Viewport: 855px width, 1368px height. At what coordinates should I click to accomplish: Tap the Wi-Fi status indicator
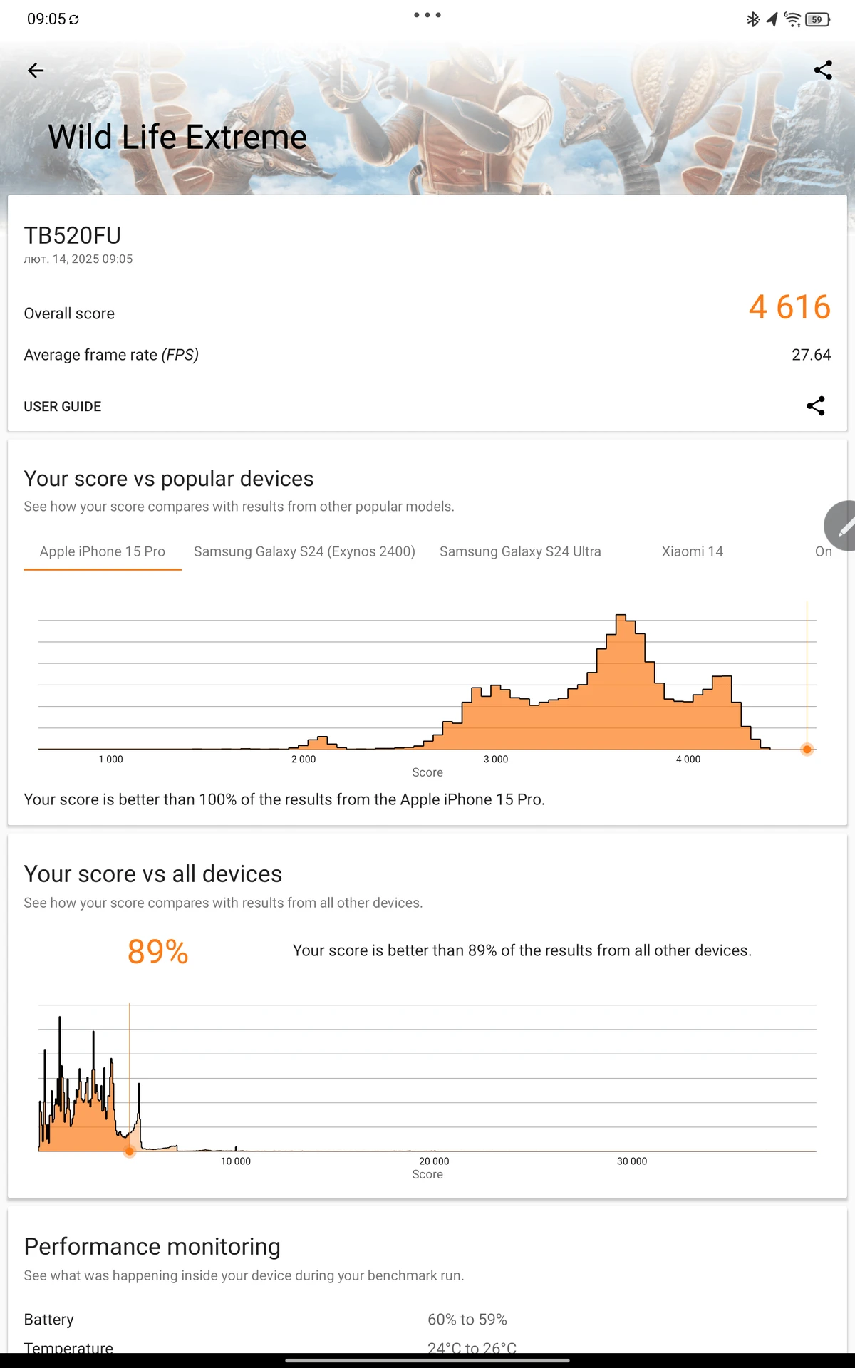792,19
